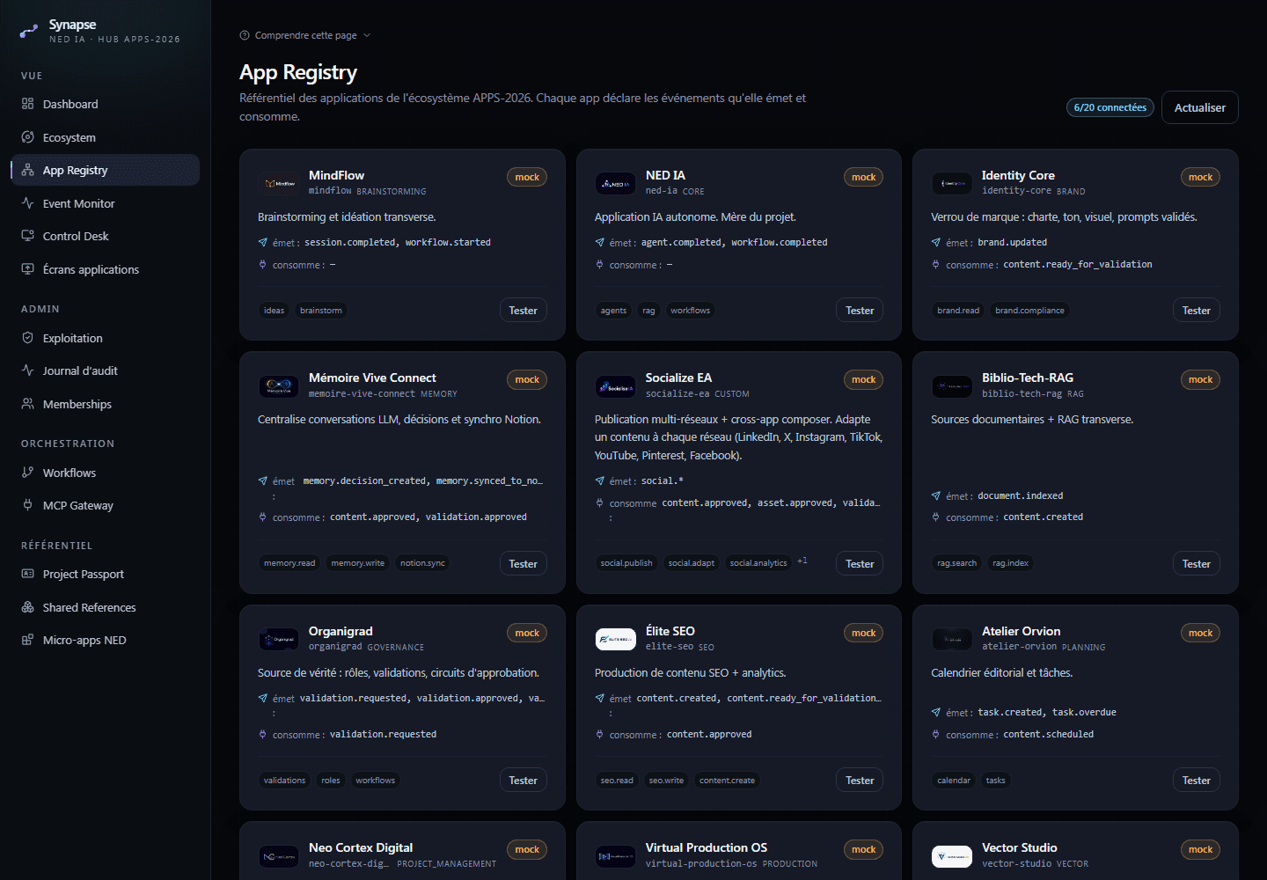This screenshot has width=1267, height=880.
Task: Click Tester on the Socialize EA card
Action: click(x=860, y=563)
